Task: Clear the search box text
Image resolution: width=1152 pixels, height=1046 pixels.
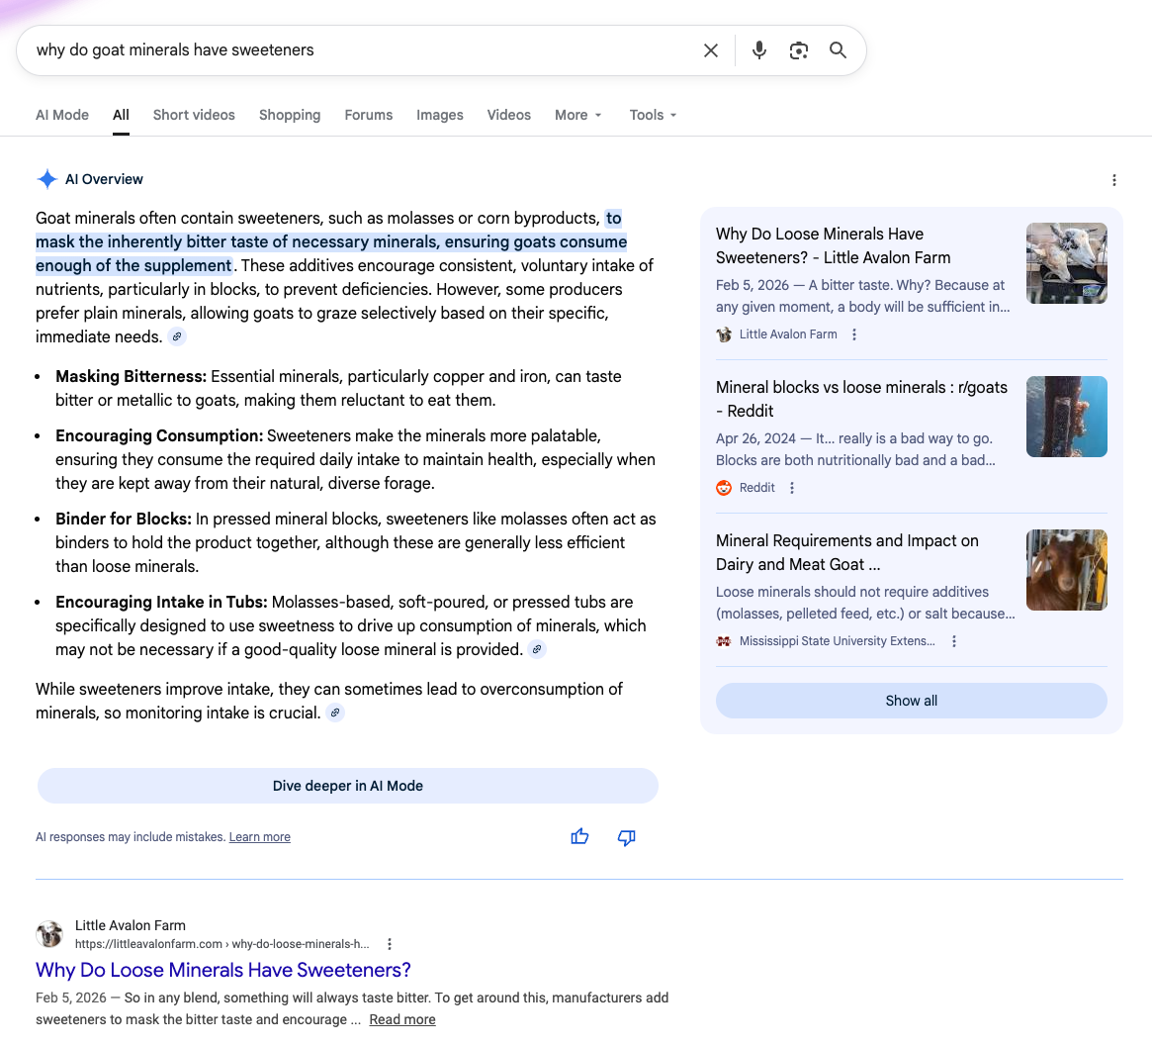Action: (710, 50)
